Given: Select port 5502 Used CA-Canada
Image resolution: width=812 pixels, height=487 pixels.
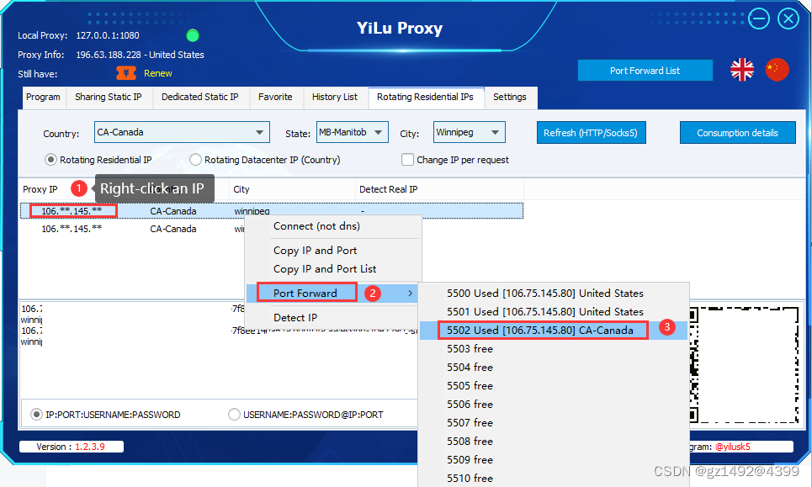Looking at the screenshot, I should pyautogui.click(x=554, y=331).
